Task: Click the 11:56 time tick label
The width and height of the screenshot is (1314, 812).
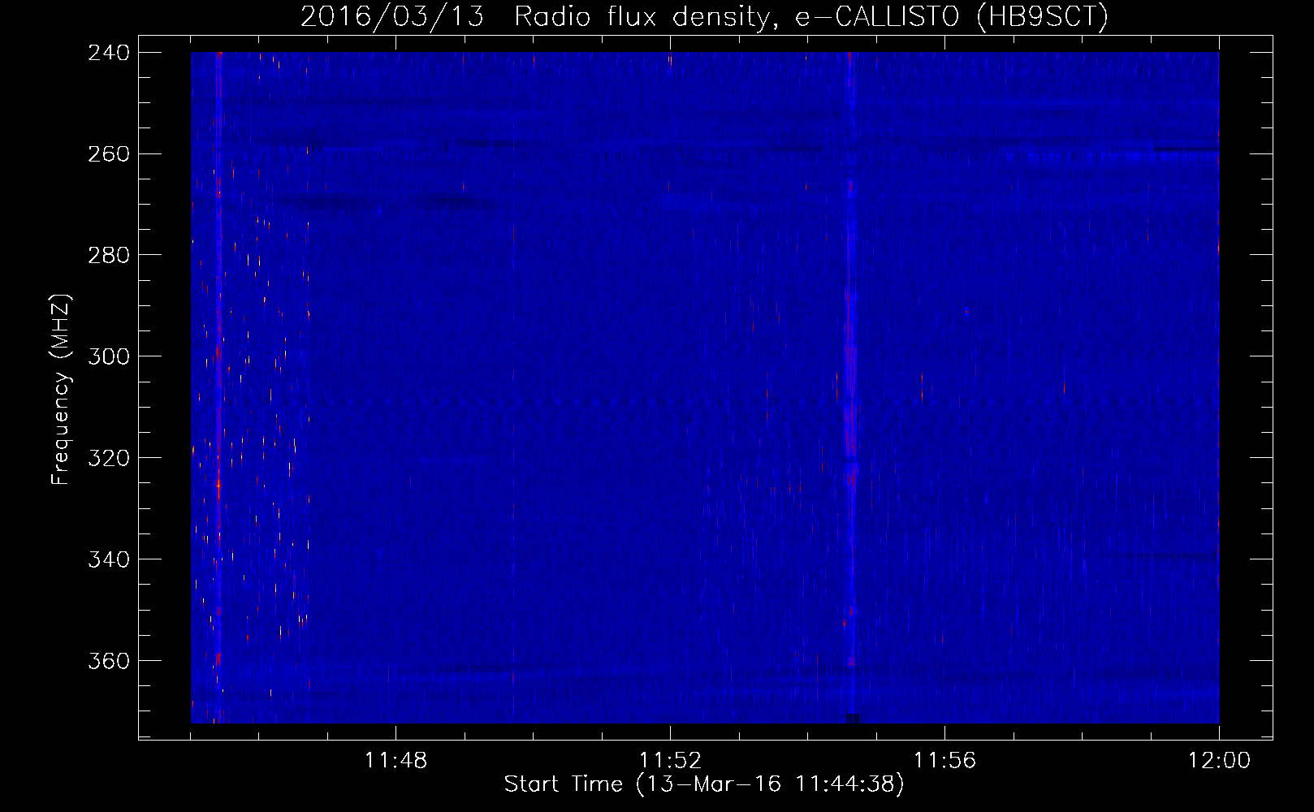Action: click(944, 761)
